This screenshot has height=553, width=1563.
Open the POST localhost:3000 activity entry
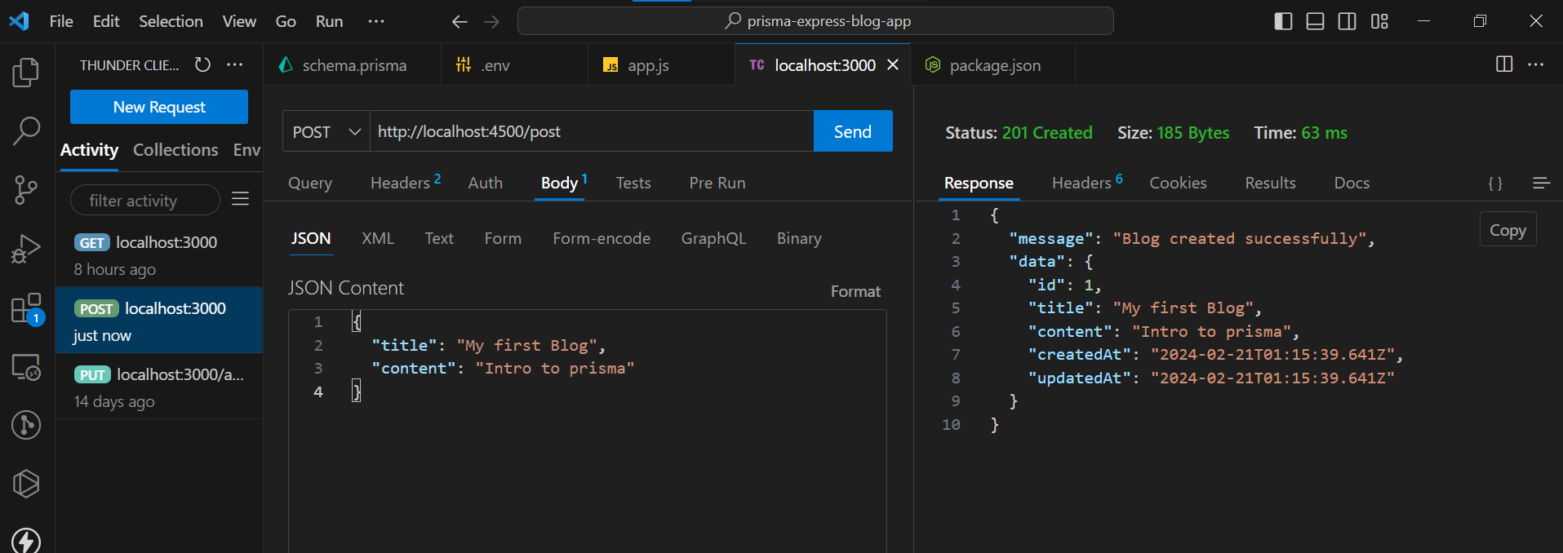coord(159,321)
